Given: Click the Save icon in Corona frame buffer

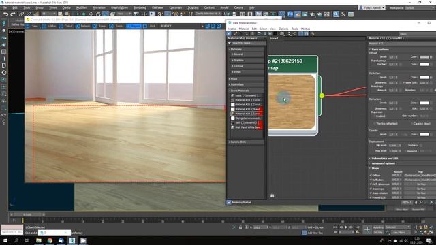Looking at the screenshot, I should 28,26.
